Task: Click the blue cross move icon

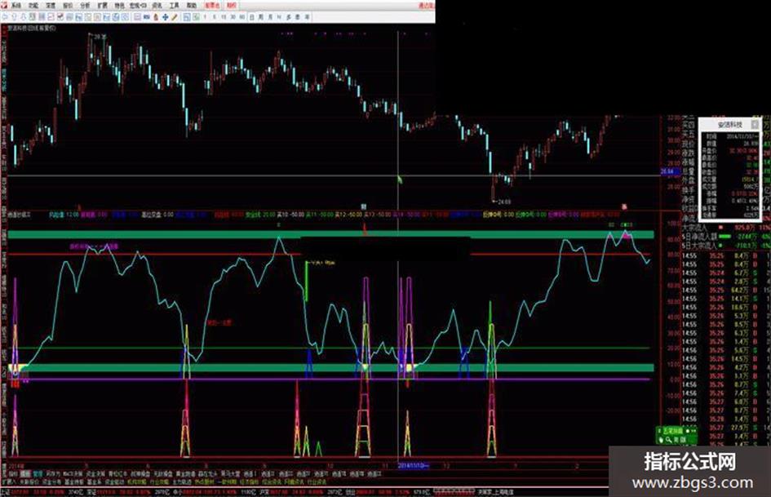Action: pos(165,17)
